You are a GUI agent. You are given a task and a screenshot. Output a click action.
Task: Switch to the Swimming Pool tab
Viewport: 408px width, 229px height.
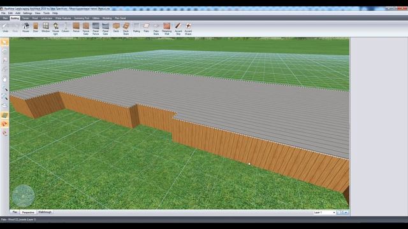82,18
